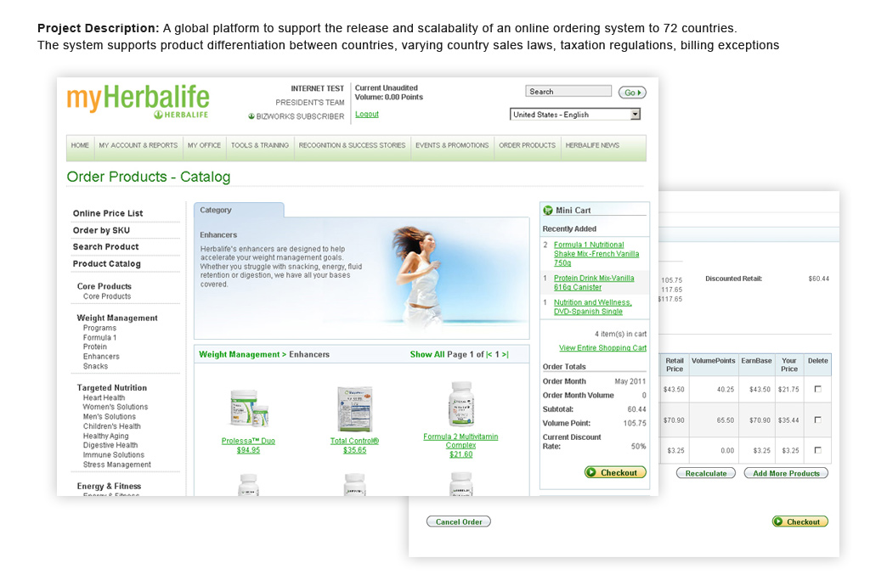This screenshot has height=586, width=870.
Task: Open the Total Control product image
Action: pos(354,409)
